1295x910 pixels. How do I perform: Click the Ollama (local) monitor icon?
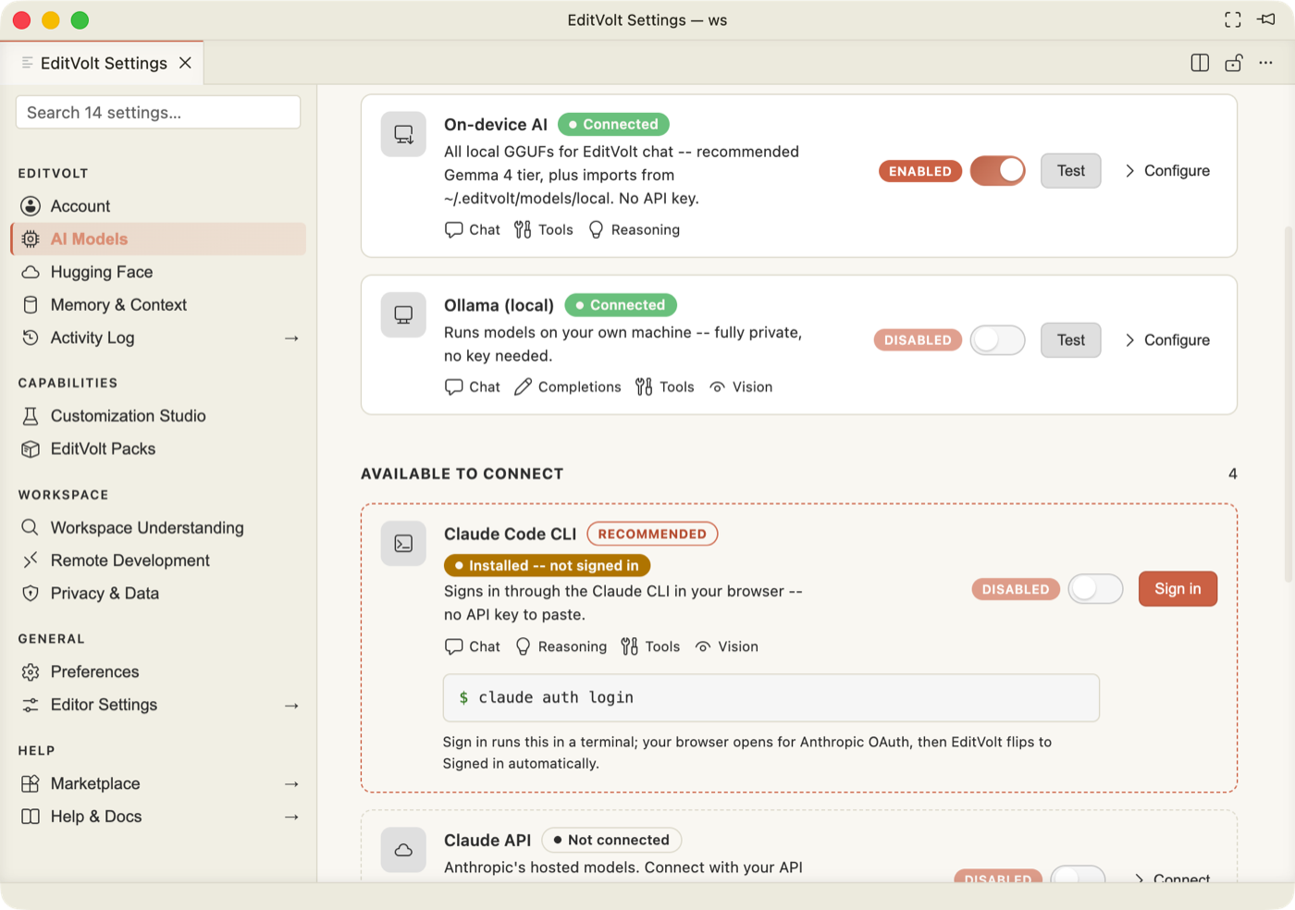[403, 314]
